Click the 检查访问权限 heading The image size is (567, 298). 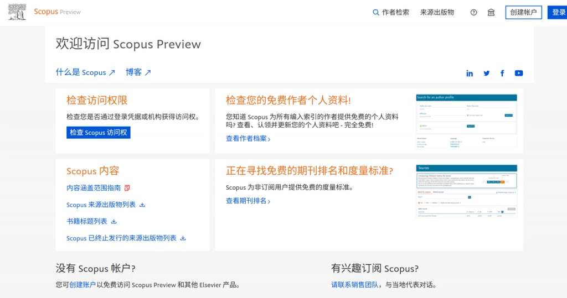coord(97,100)
